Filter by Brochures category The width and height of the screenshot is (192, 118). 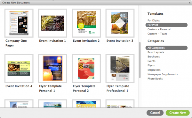(154, 57)
